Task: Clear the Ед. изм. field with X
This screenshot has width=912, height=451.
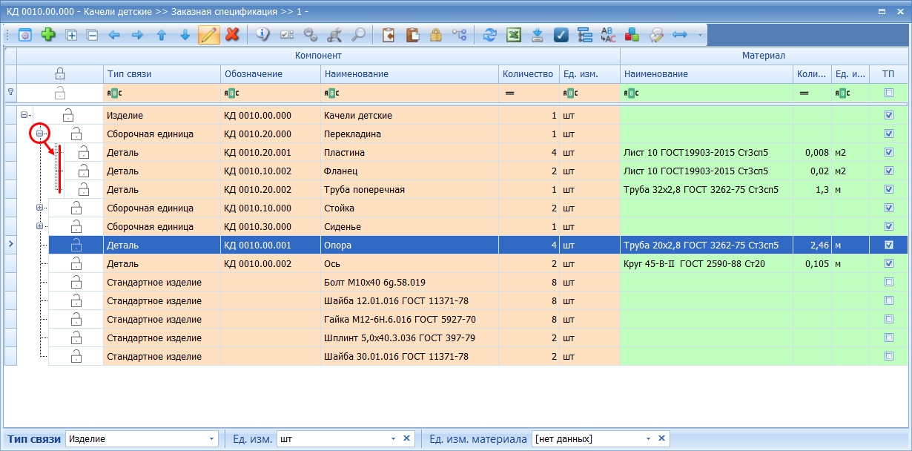Action: tap(406, 438)
